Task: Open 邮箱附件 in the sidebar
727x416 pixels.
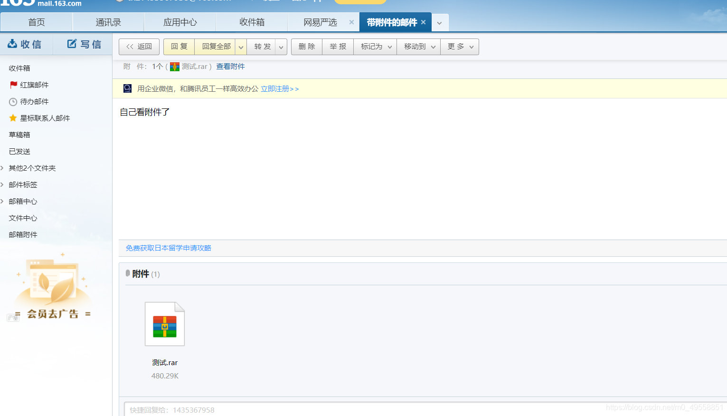Action: click(x=23, y=234)
